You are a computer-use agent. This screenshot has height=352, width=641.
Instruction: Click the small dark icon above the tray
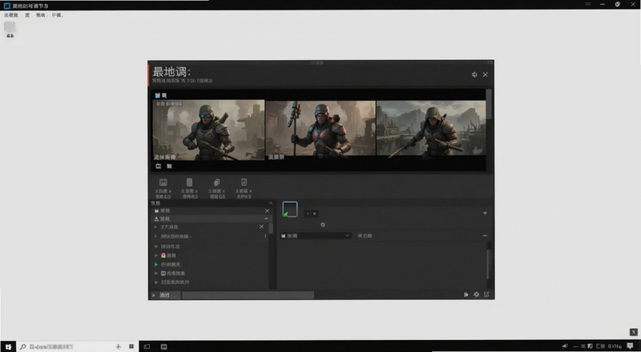[x=633, y=332]
